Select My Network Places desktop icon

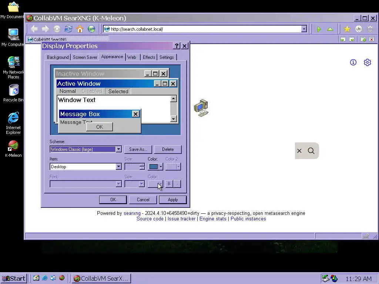[x=13, y=68]
